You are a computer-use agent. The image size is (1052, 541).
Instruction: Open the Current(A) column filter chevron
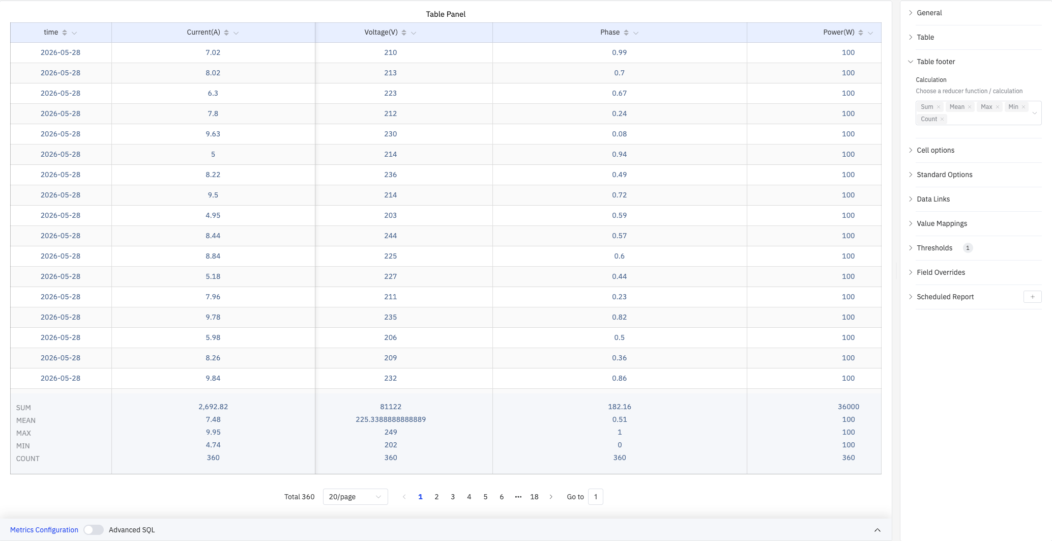[236, 33]
